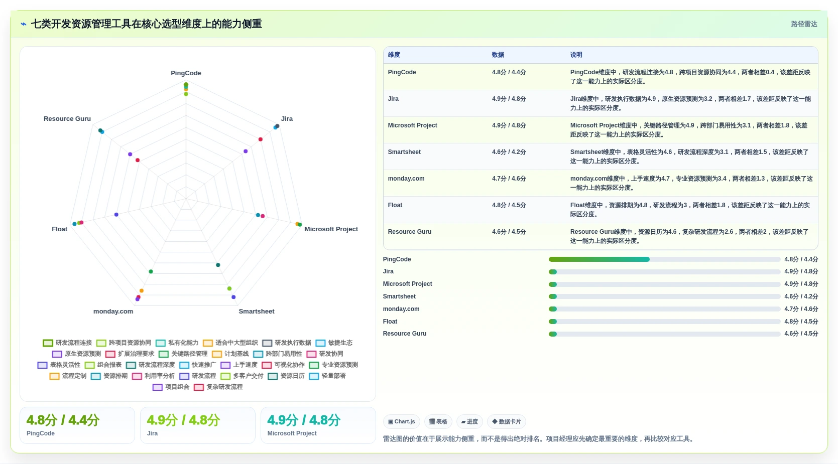Toggle the 跨项目资源协同 legend series
This screenshot has width=838, height=464.
point(124,343)
